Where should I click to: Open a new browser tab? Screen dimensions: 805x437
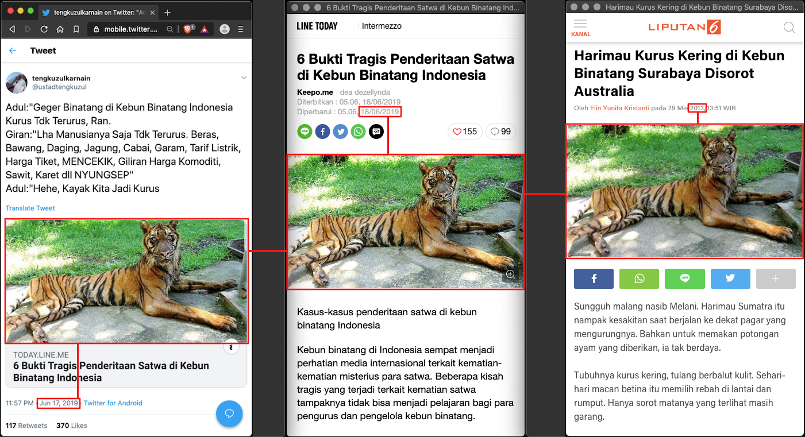167,13
